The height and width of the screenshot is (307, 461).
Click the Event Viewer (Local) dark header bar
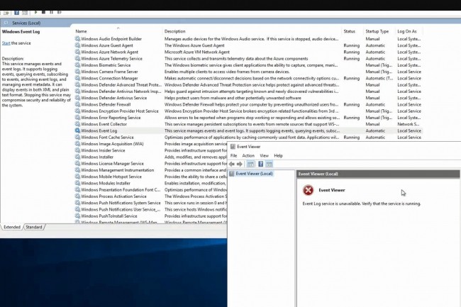378,174
